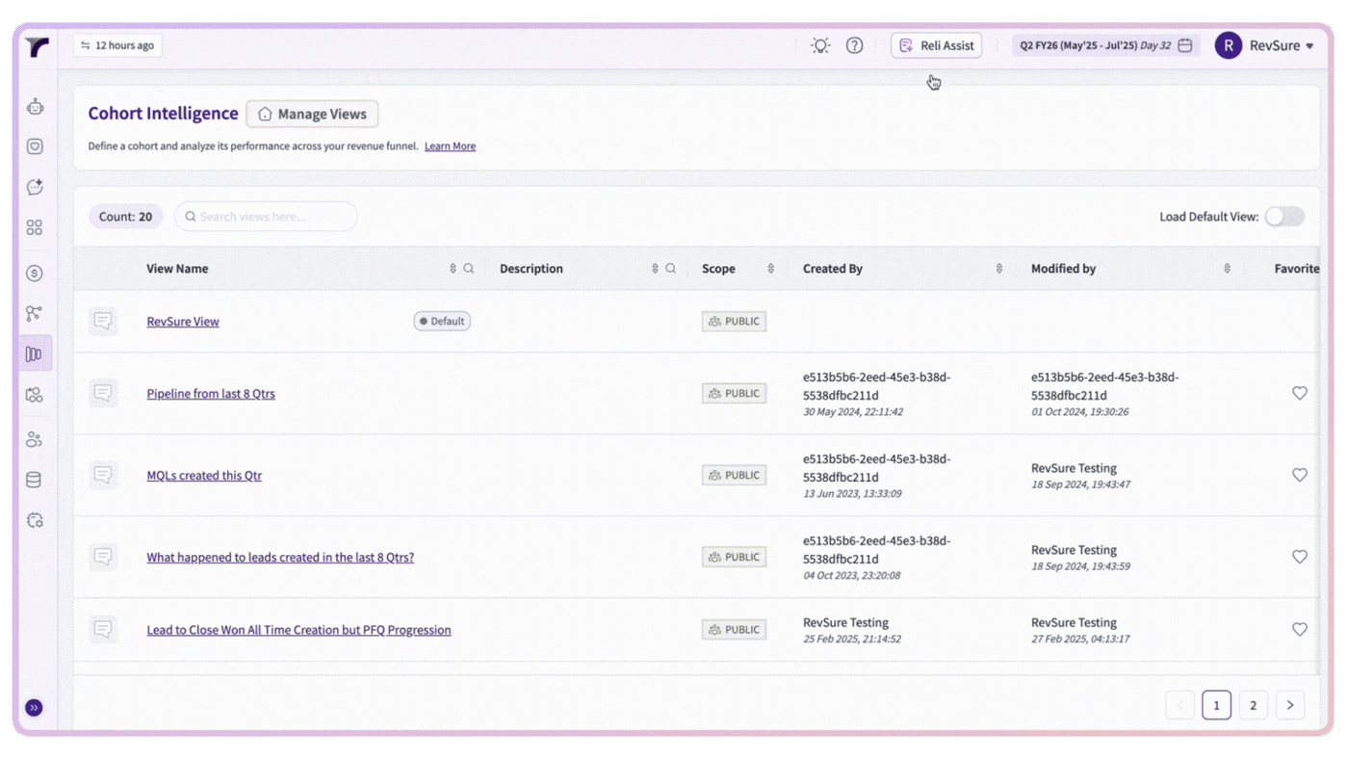Favorite the leads created in last 8 Qtrs view
This screenshot has height=759, width=1348.
pos(1300,557)
